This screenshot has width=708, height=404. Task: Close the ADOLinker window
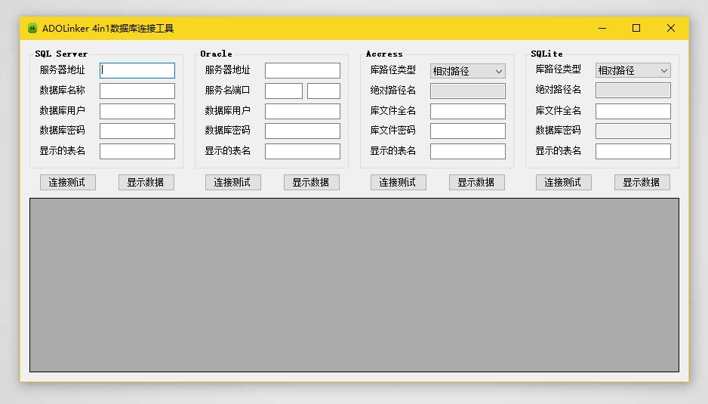click(x=671, y=28)
